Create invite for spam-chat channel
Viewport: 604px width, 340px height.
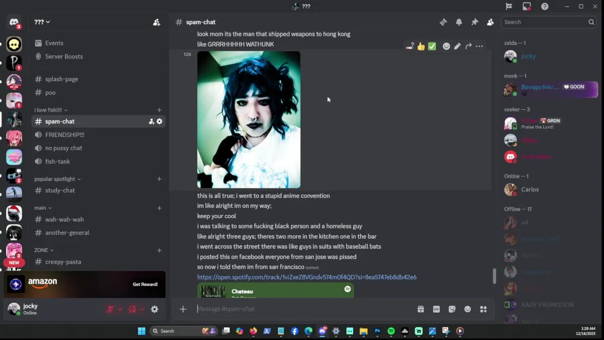[x=151, y=121]
